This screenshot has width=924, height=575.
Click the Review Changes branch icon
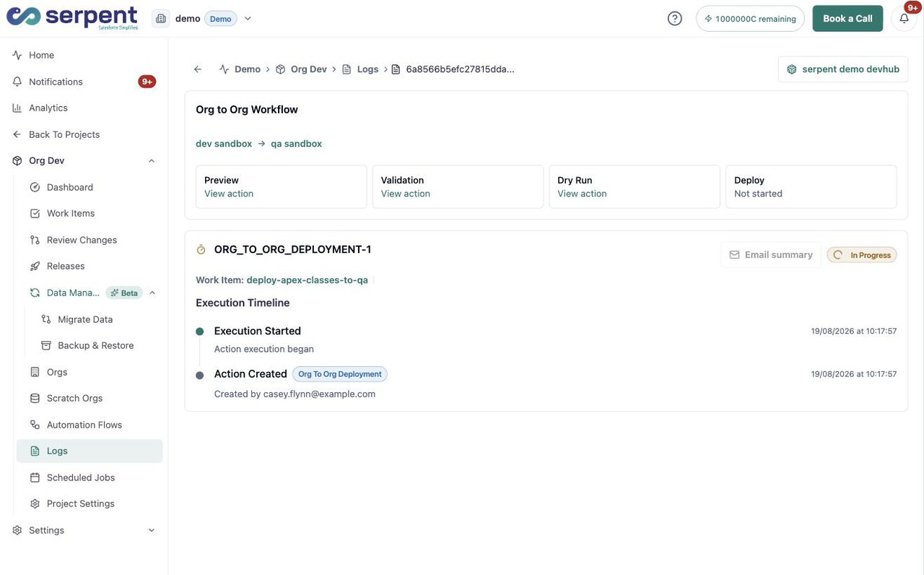[35, 240]
